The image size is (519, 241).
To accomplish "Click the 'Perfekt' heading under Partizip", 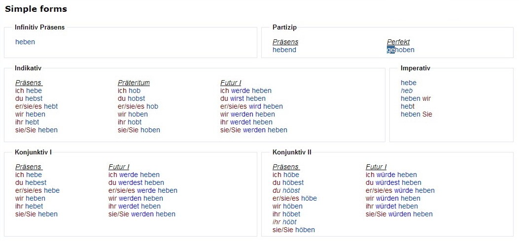I will pos(398,42).
